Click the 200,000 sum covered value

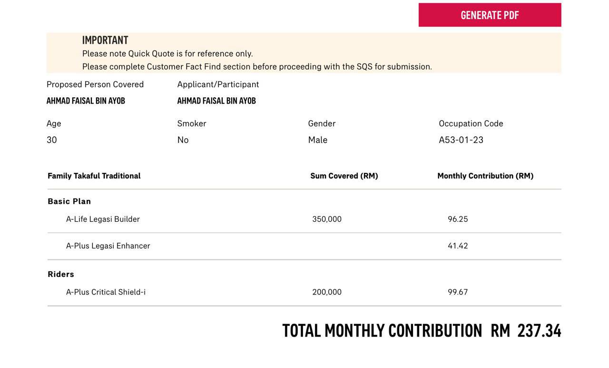click(327, 292)
